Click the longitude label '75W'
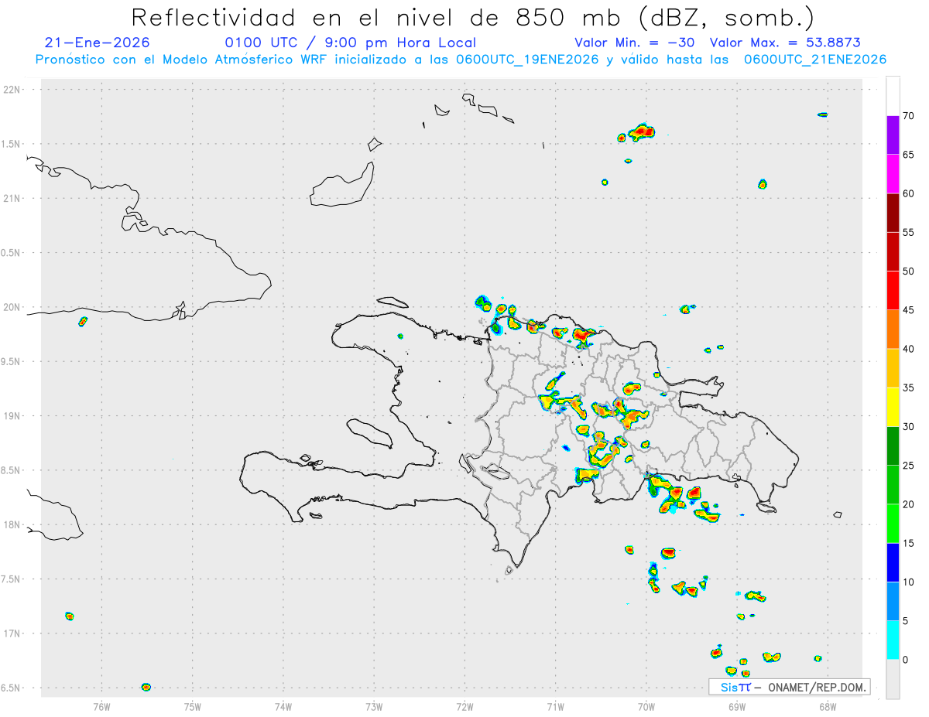929x717 pixels. tap(193, 706)
